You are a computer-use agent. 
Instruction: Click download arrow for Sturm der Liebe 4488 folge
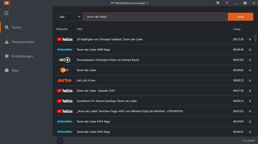click(250, 50)
